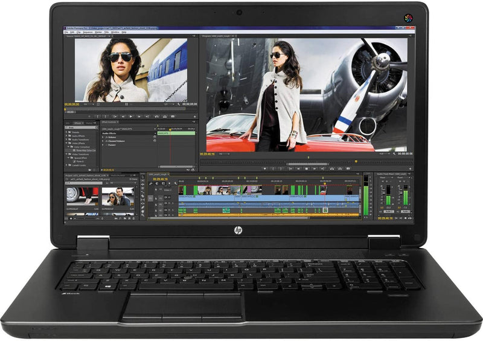Select the Hand tool

[142, 212]
